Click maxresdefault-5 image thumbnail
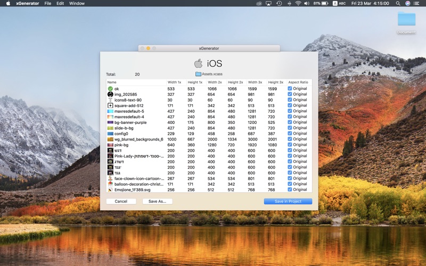The width and height of the screenshot is (426, 266). point(110,111)
